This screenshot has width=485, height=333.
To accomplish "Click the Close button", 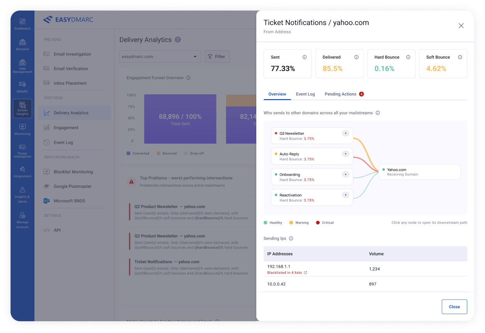I will [x=454, y=307].
